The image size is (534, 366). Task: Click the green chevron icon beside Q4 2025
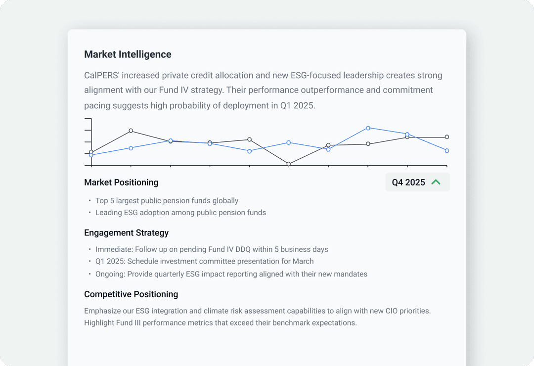point(437,182)
